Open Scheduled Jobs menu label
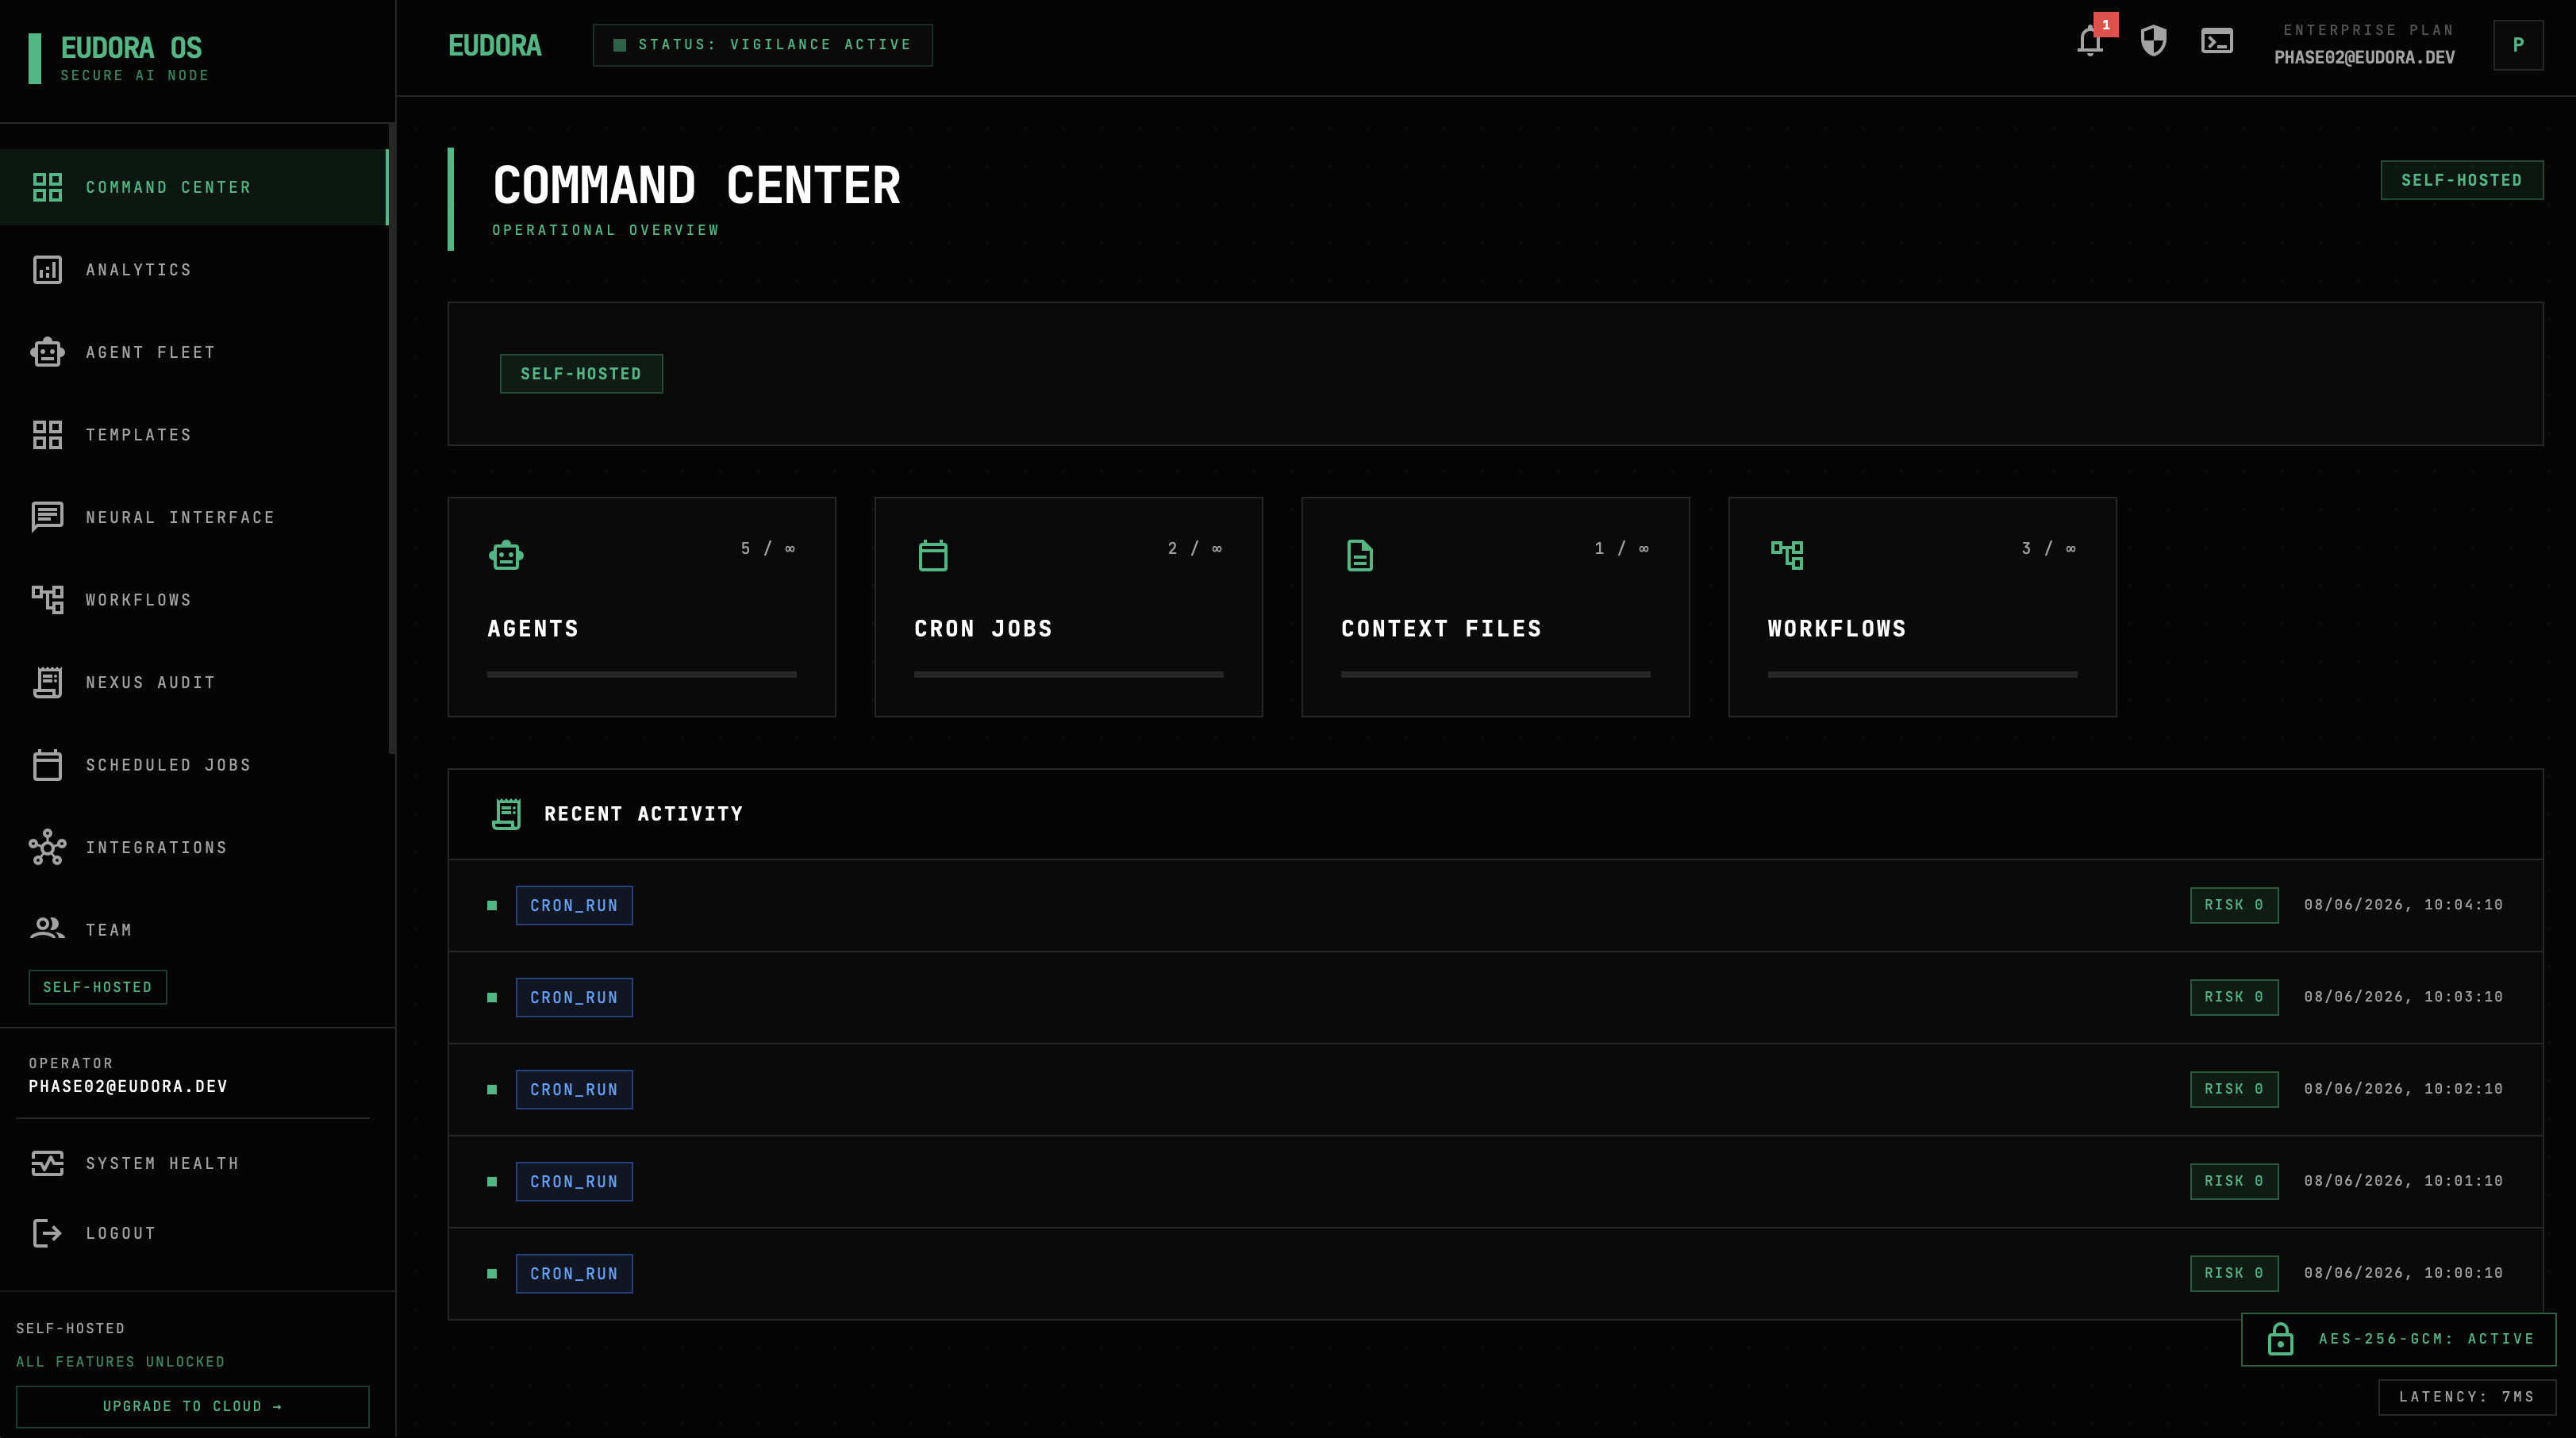This screenshot has width=2576, height=1438. [x=169, y=765]
